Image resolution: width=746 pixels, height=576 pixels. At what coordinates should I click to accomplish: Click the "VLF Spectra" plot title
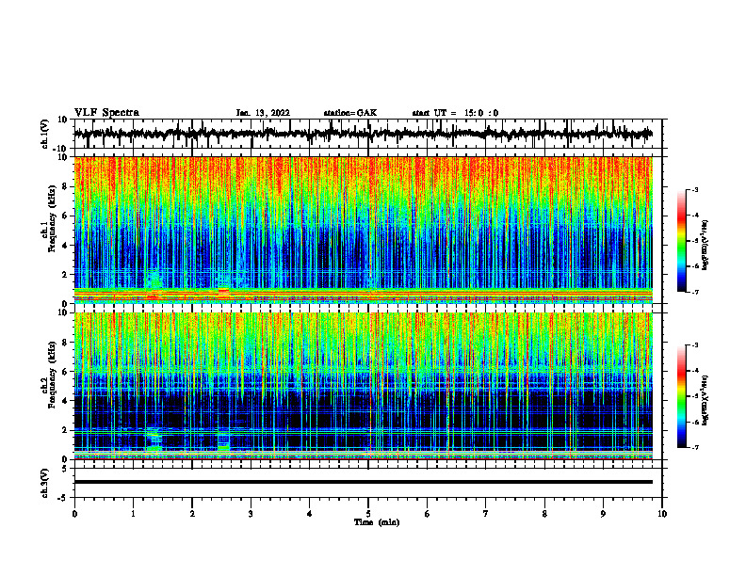(x=106, y=113)
